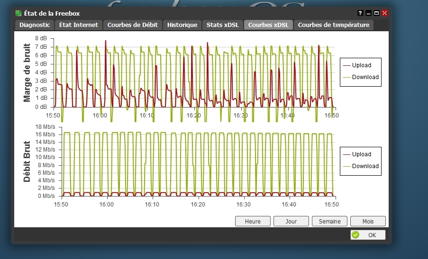
Task: Click the help question mark icon
Action: pyautogui.click(x=360, y=13)
